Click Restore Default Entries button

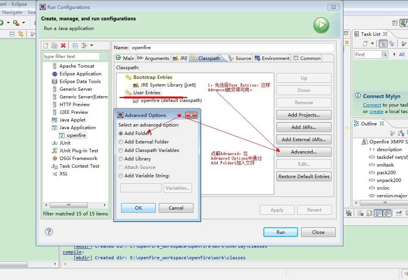point(304,177)
